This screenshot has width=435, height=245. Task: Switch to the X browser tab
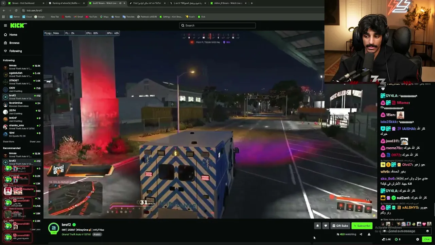tap(188, 3)
